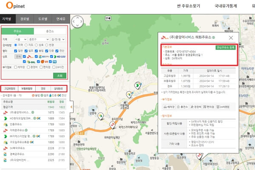Viewport: 255px width, 170px height.
Task: Open 구도일주유소 station row priced 1890
Action: (x=34, y=142)
